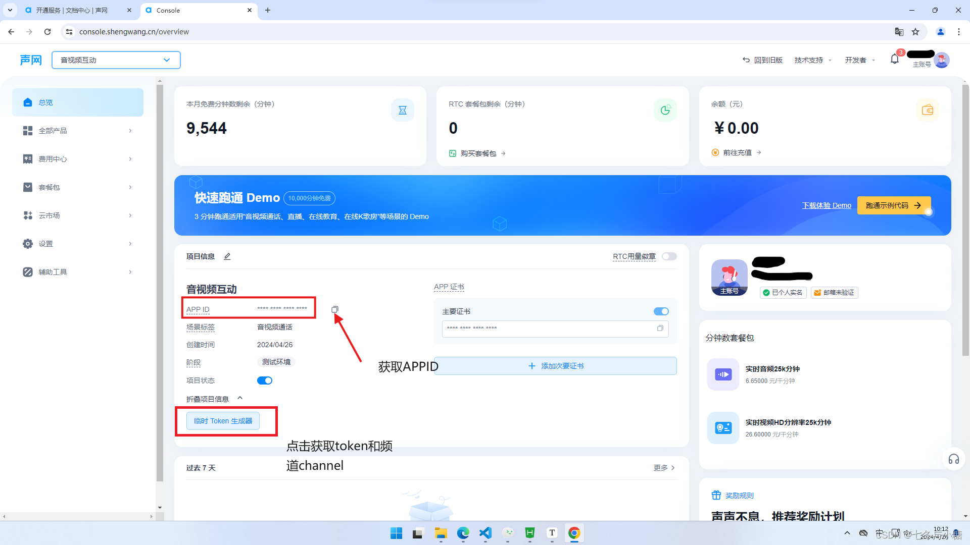Open the headset customer support button
This screenshot has height=545, width=970.
pos(953,459)
